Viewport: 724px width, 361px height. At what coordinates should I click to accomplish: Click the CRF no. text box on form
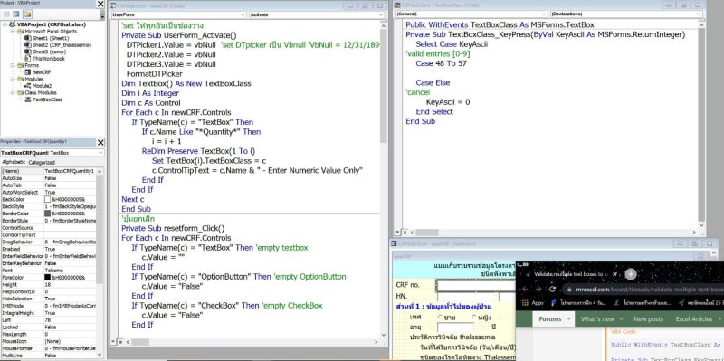pos(476,286)
